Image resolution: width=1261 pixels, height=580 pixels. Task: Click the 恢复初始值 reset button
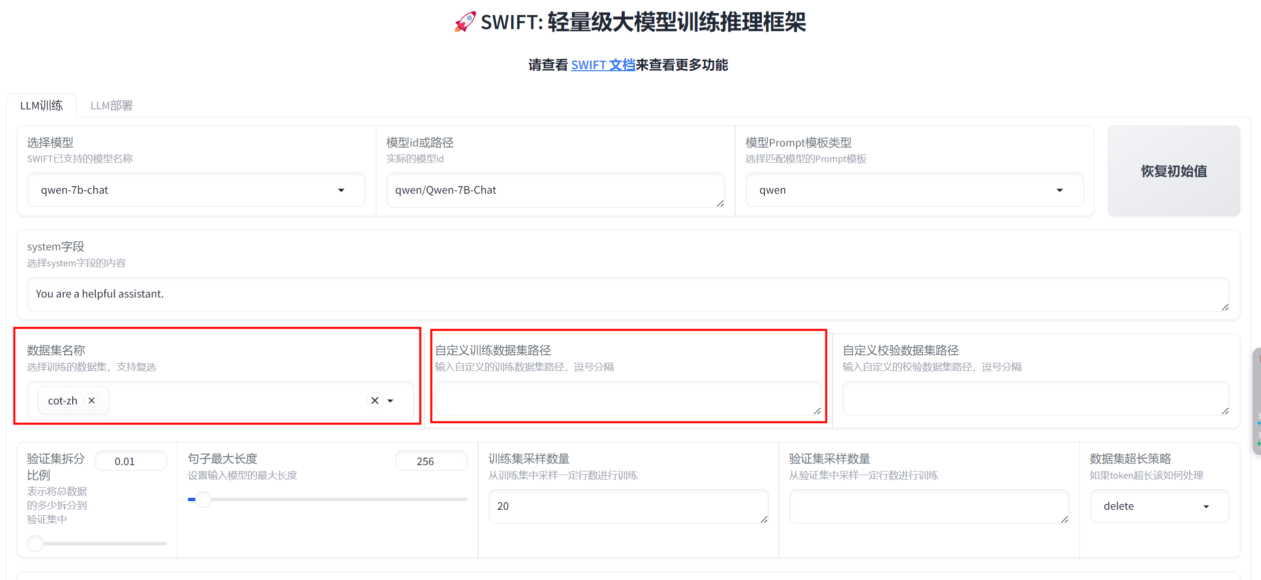[1173, 171]
